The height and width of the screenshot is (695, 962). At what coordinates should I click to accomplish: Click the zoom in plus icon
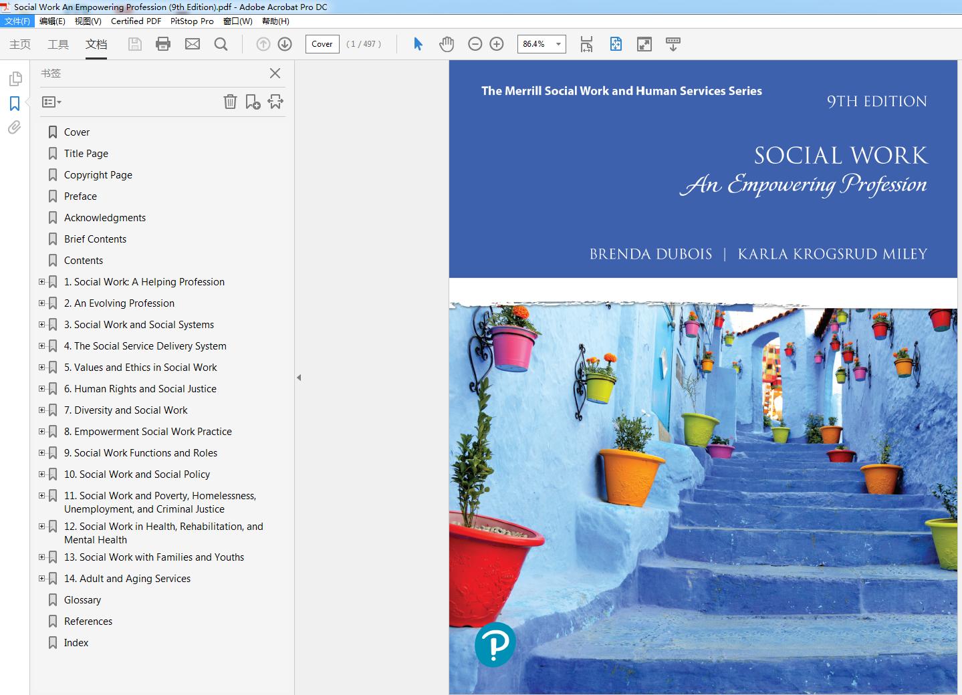pyautogui.click(x=497, y=44)
